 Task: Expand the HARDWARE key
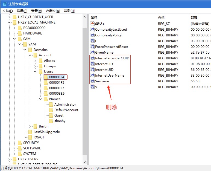(14, 33)
